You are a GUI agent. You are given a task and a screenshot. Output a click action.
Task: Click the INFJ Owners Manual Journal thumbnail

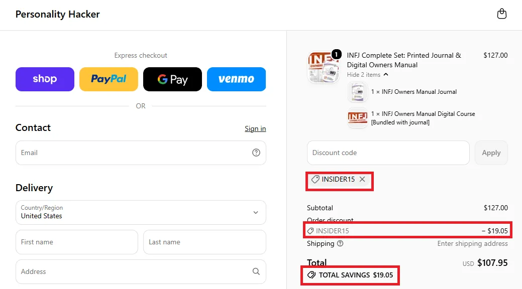pyautogui.click(x=358, y=92)
